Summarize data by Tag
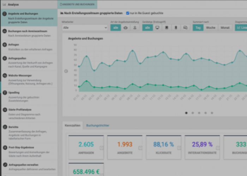Screen dimensions: 247x176 [198, 28]
